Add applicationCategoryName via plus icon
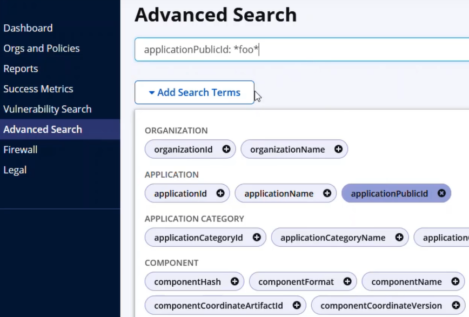 [399, 238]
